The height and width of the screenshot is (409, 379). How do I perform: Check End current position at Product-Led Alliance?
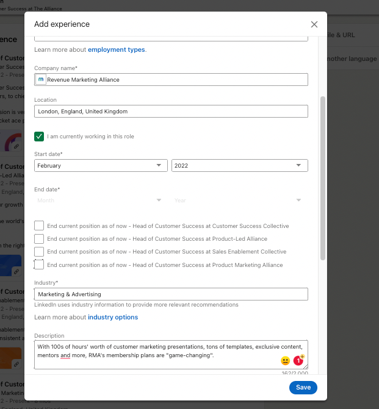(39, 239)
